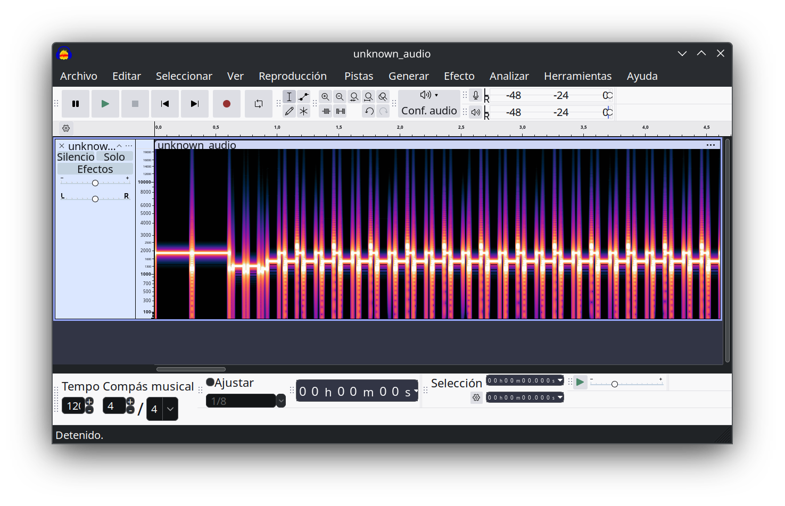
Task: Trim audio outside the selection
Action: (x=326, y=111)
